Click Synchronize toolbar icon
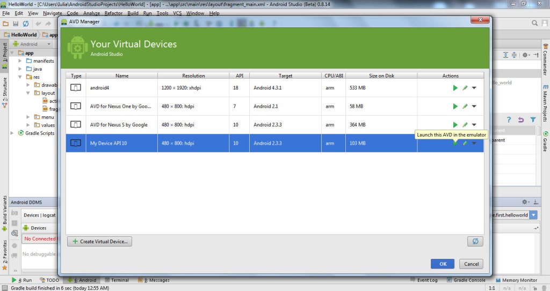Image resolution: width=550 pixels, height=291 pixels. coord(26,24)
